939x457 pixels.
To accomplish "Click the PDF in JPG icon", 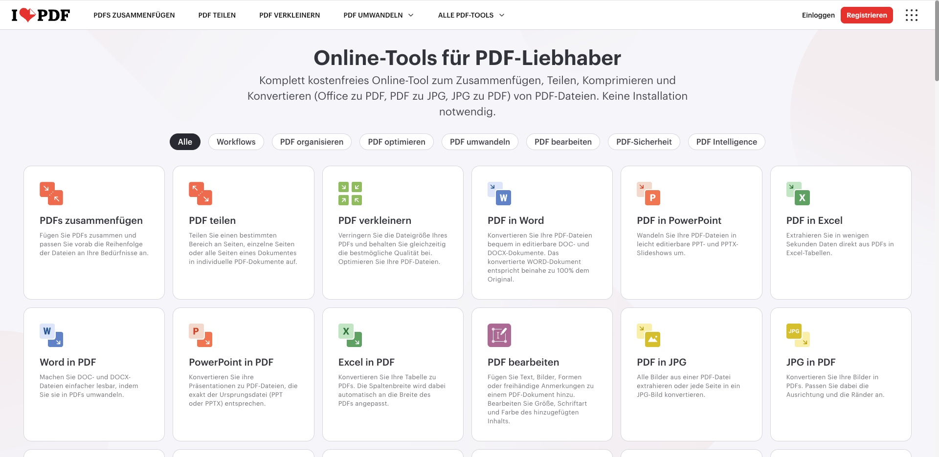I will (x=648, y=335).
